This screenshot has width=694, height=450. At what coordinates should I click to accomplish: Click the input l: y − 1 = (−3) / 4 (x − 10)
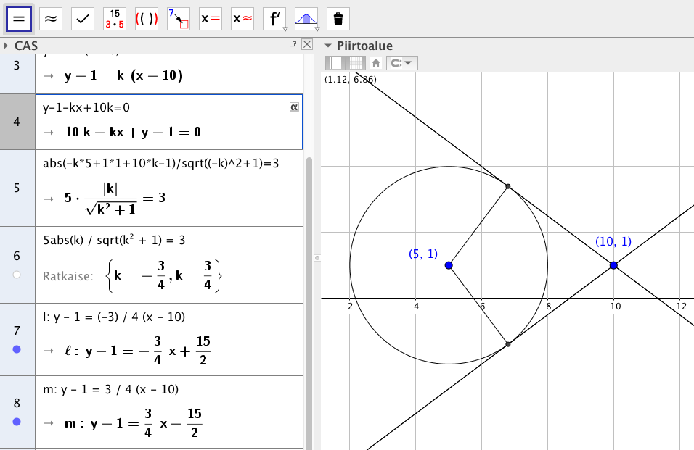(114, 317)
